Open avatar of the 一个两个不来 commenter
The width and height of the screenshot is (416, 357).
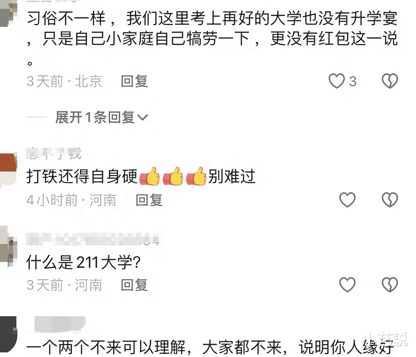pos(8,334)
